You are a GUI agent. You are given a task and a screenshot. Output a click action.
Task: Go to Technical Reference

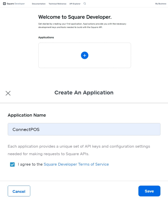point(57,4)
